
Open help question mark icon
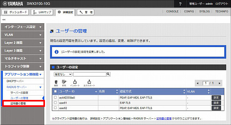(180, 4)
